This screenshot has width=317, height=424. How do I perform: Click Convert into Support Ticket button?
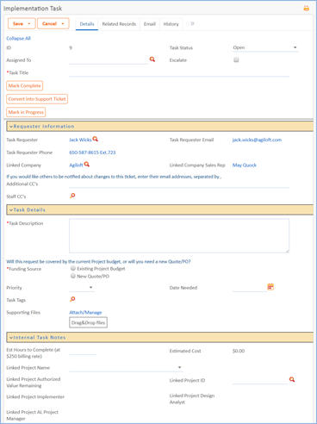click(x=37, y=99)
